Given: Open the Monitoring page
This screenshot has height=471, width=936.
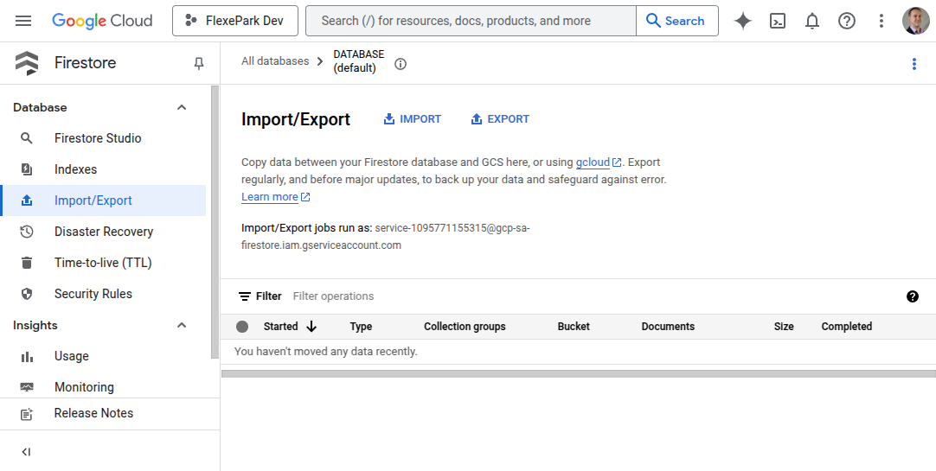Looking at the screenshot, I should (x=84, y=387).
